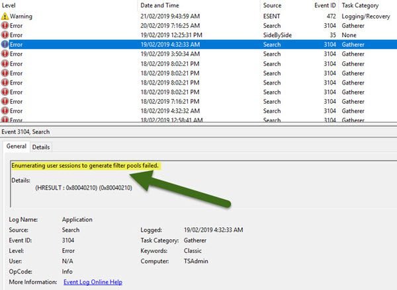Image resolution: width=397 pixels, height=290 pixels.
Task: Click the User value 'N/A'
Action: click(67, 261)
